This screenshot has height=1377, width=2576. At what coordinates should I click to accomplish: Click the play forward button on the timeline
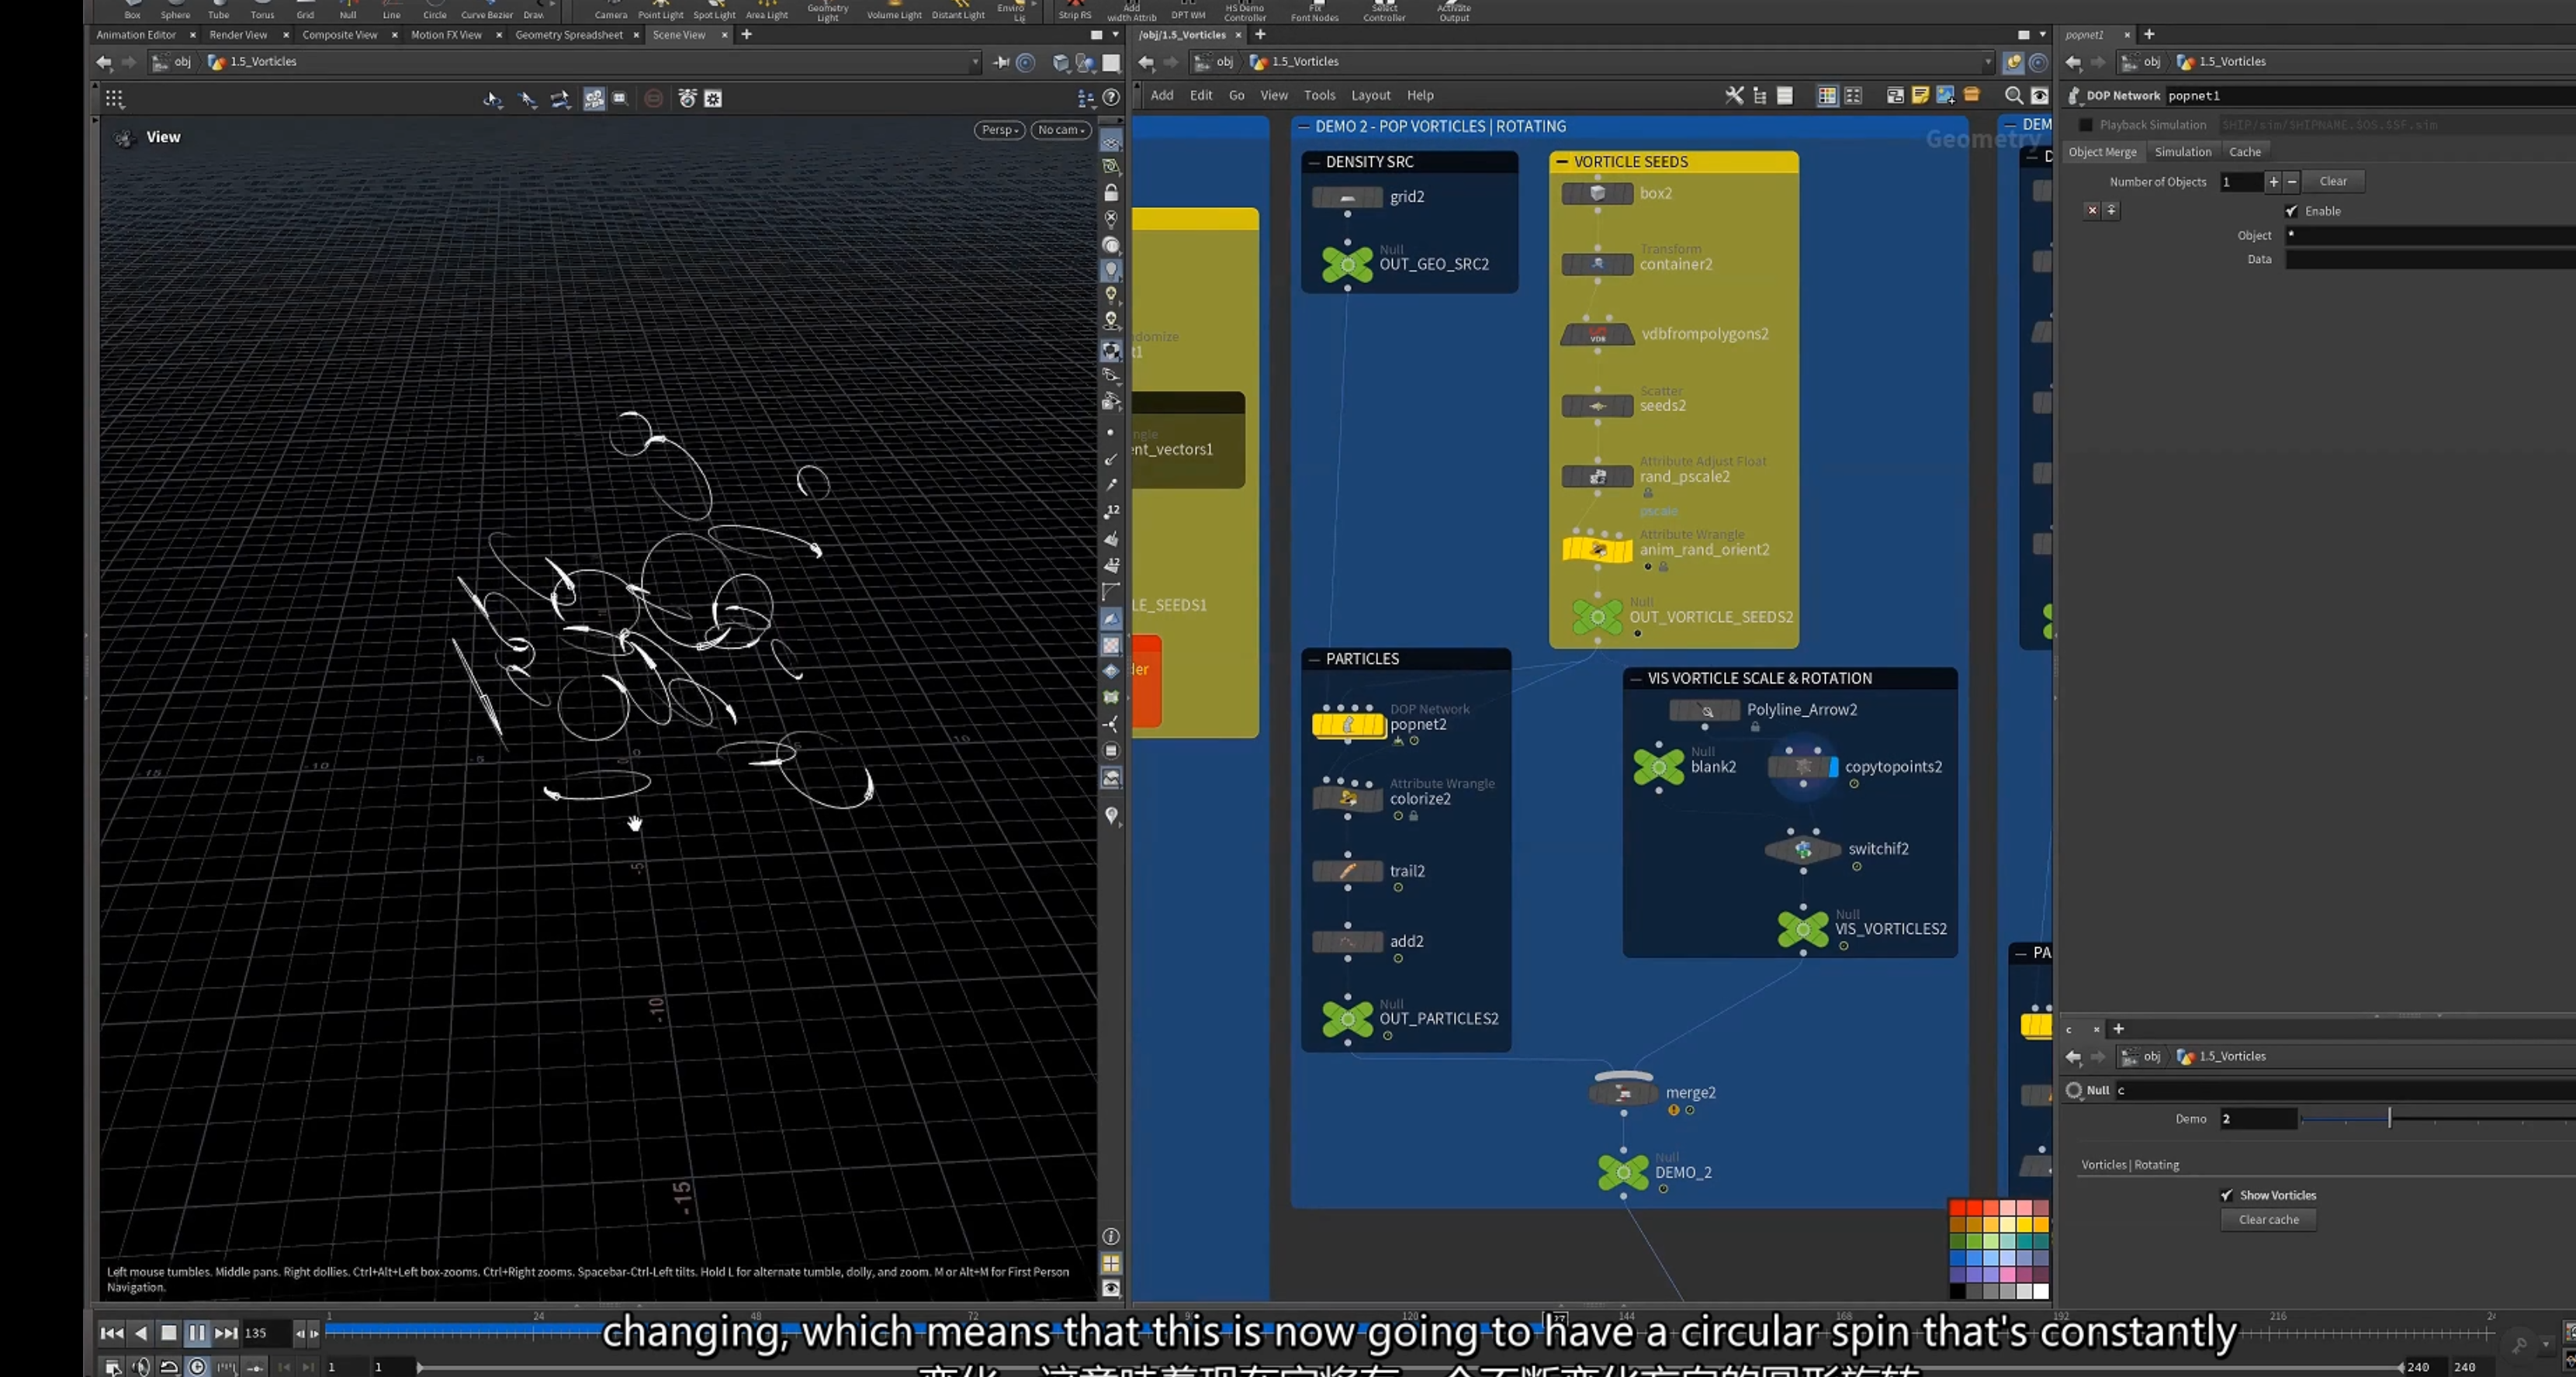tap(197, 1333)
